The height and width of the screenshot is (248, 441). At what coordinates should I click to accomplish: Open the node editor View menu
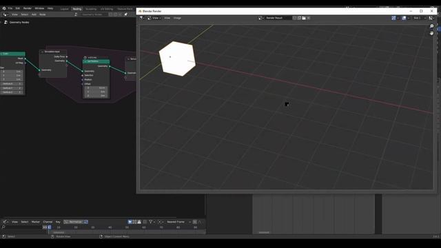tap(14, 14)
